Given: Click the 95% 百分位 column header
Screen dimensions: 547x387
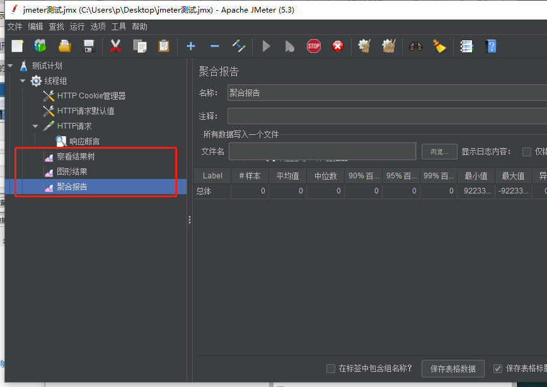Looking at the screenshot, I should 401,176.
